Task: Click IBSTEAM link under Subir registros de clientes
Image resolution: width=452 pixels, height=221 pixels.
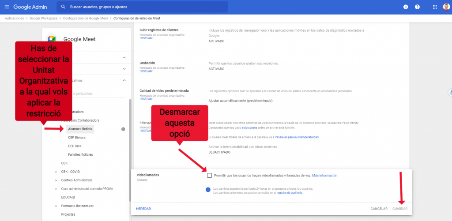Action: tap(147, 38)
